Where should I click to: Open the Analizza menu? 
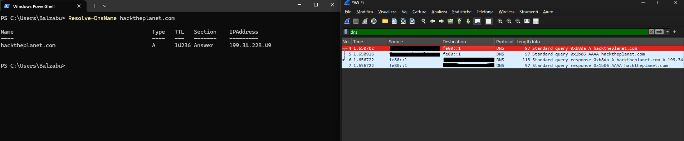(x=439, y=12)
